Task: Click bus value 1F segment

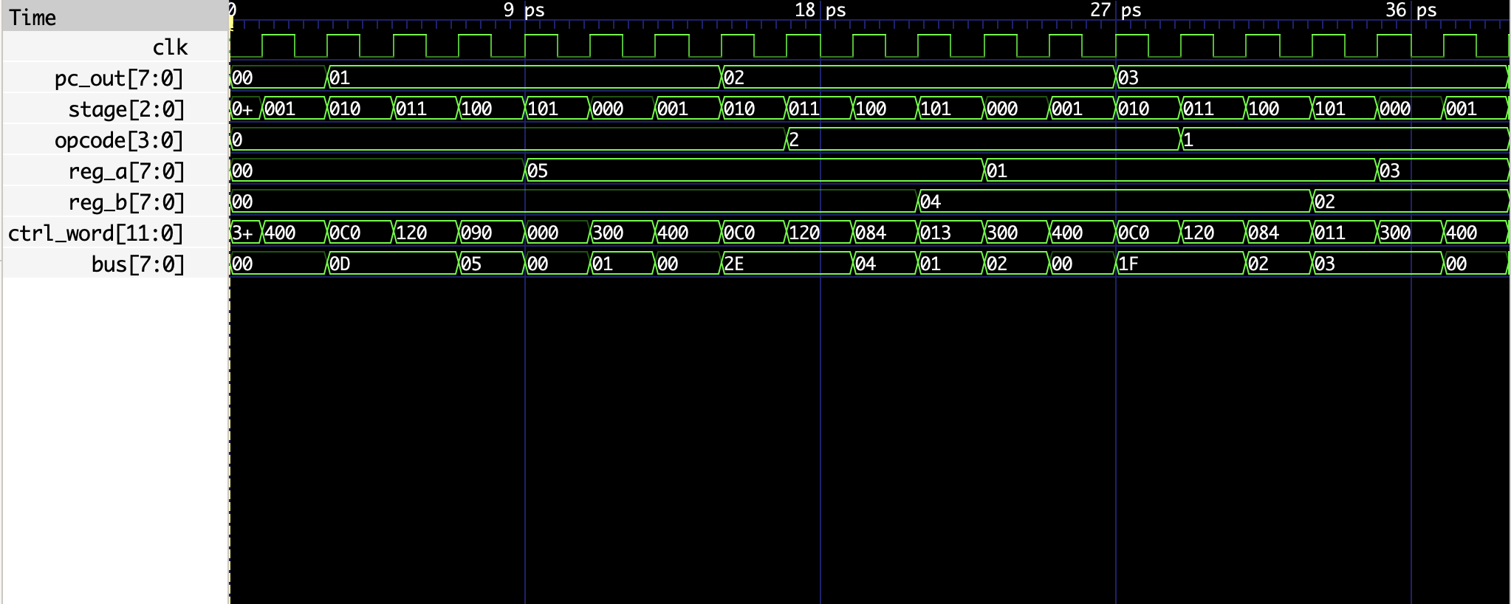Action: 1181,264
